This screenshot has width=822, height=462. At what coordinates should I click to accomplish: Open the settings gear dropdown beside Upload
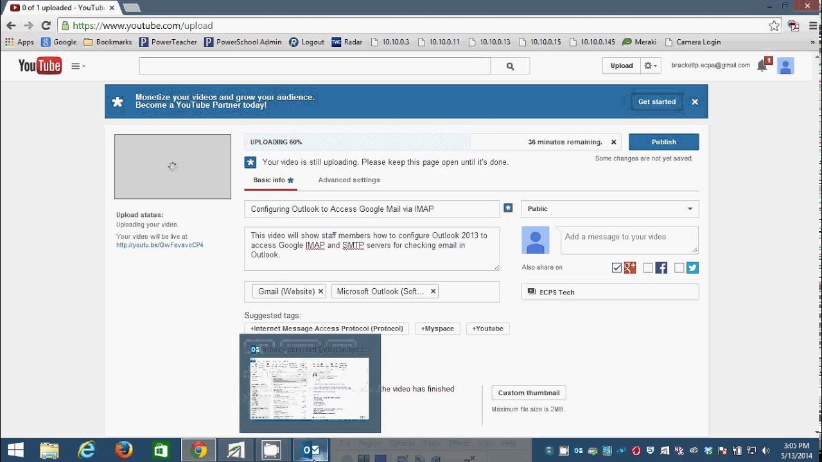coord(651,65)
